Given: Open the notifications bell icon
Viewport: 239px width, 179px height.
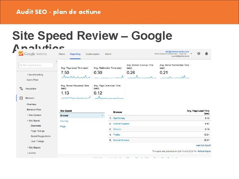Looking at the screenshot, I should pos(206,54).
